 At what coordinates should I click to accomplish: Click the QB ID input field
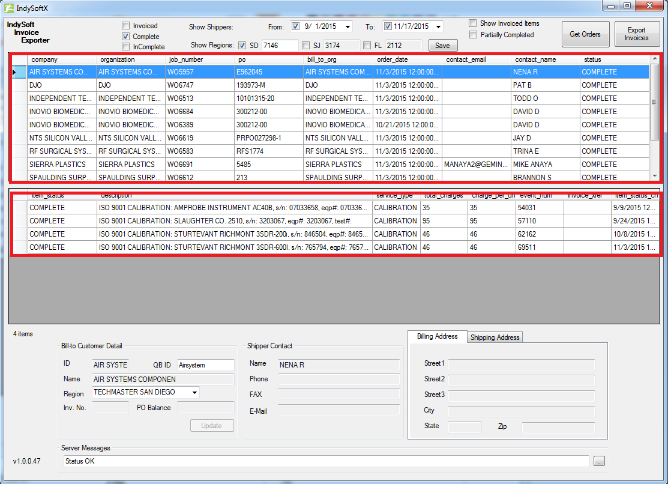pos(205,365)
